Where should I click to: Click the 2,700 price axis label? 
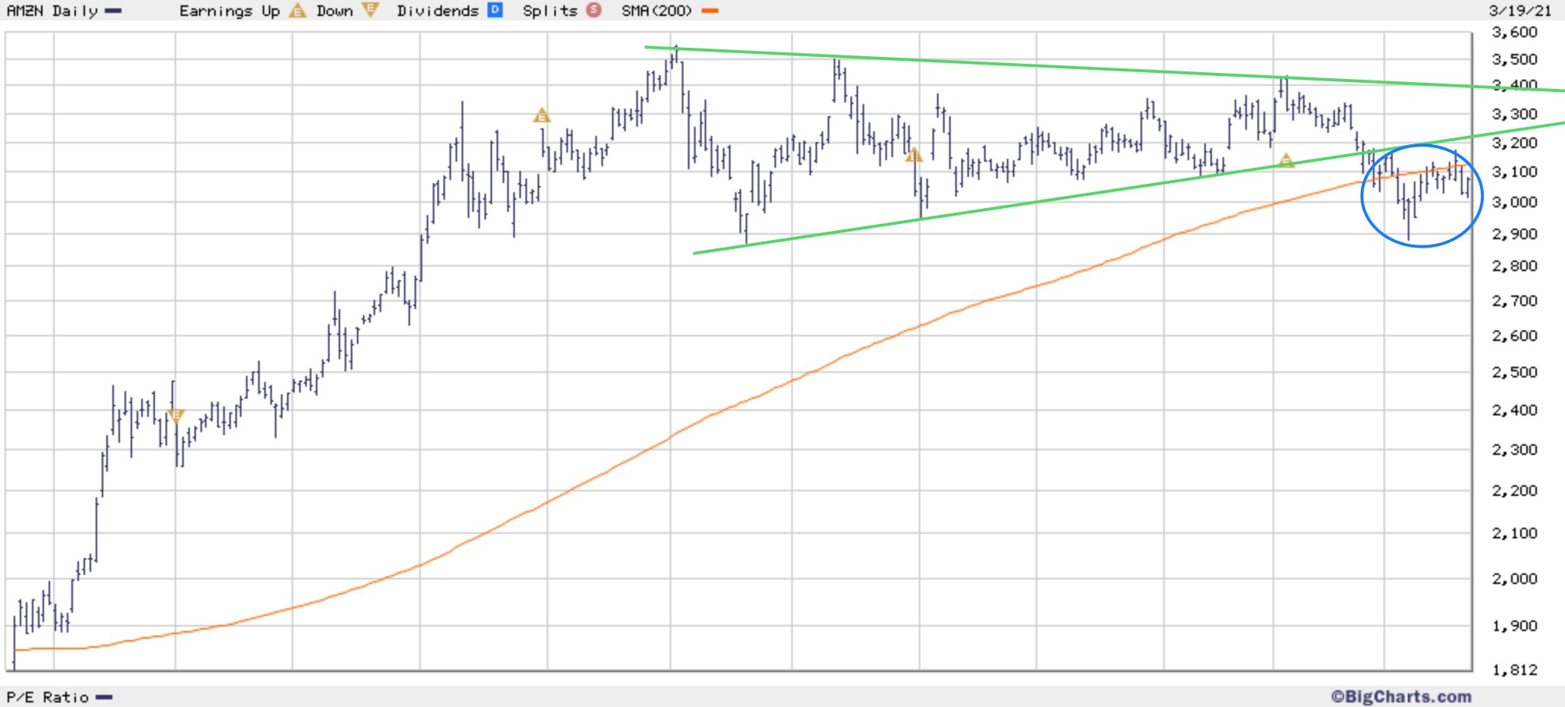click(x=1514, y=301)
